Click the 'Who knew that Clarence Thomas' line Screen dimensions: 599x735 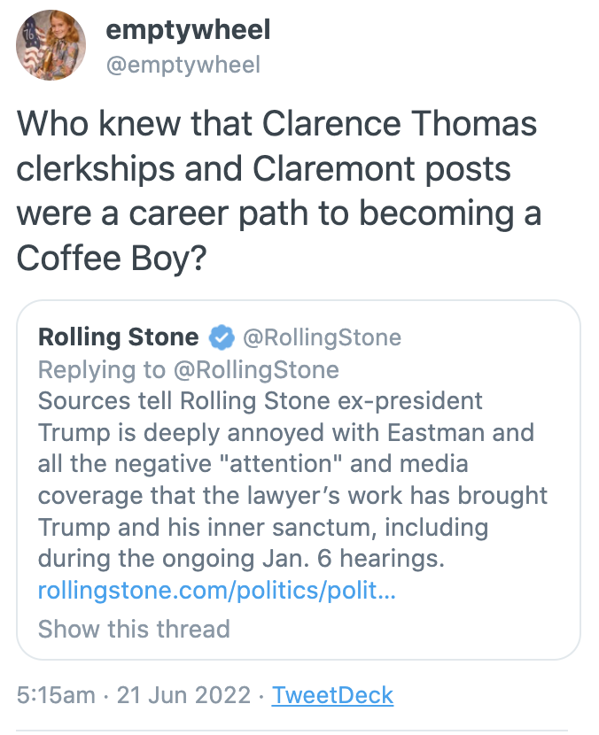pyautogui.click(x=276, y=124)
